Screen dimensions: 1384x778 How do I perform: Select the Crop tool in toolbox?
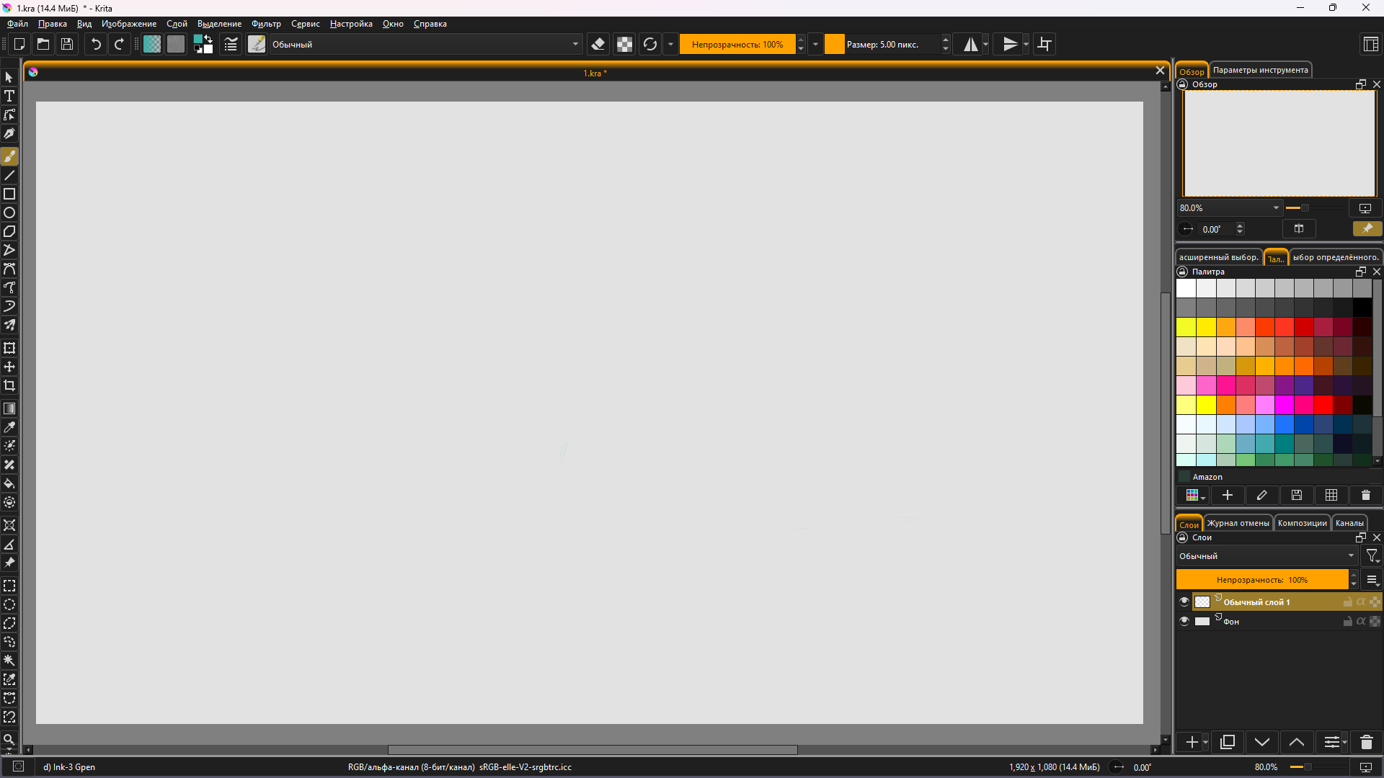click(9, 385)
